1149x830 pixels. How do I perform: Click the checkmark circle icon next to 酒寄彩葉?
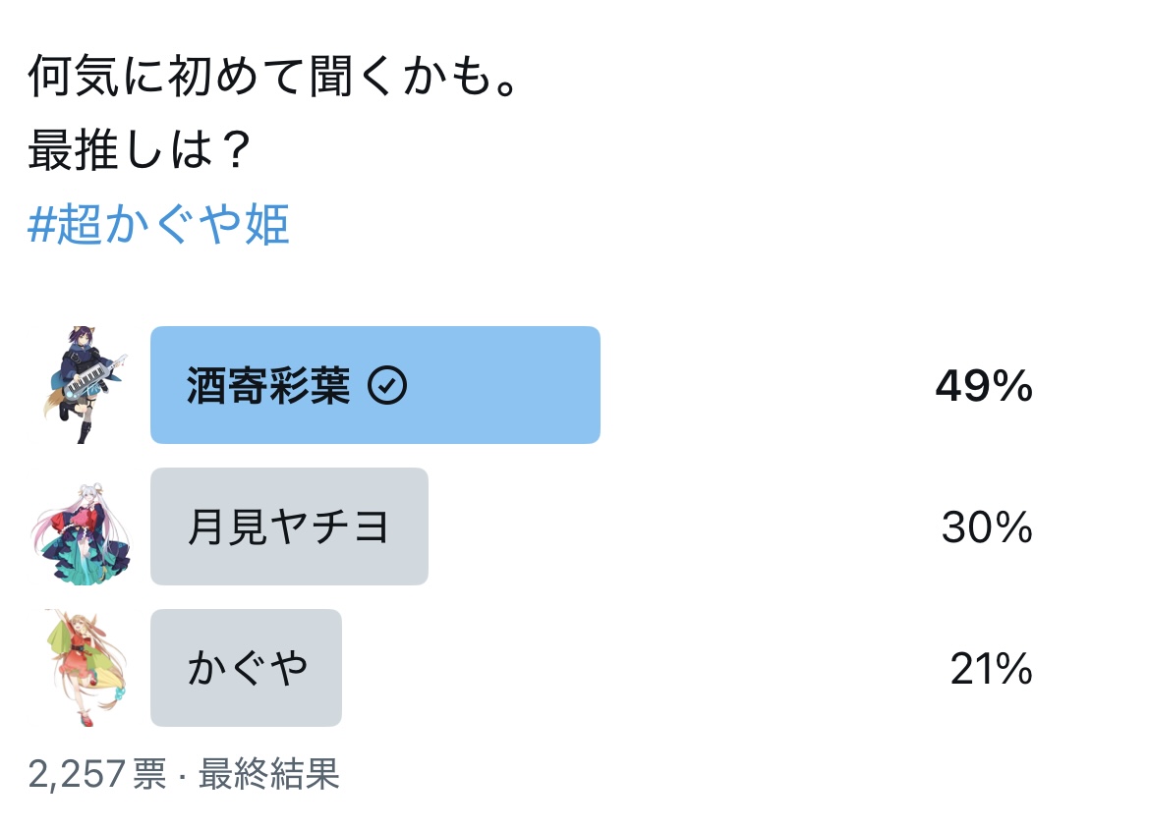pyautogui.click(x=387, y=385)
